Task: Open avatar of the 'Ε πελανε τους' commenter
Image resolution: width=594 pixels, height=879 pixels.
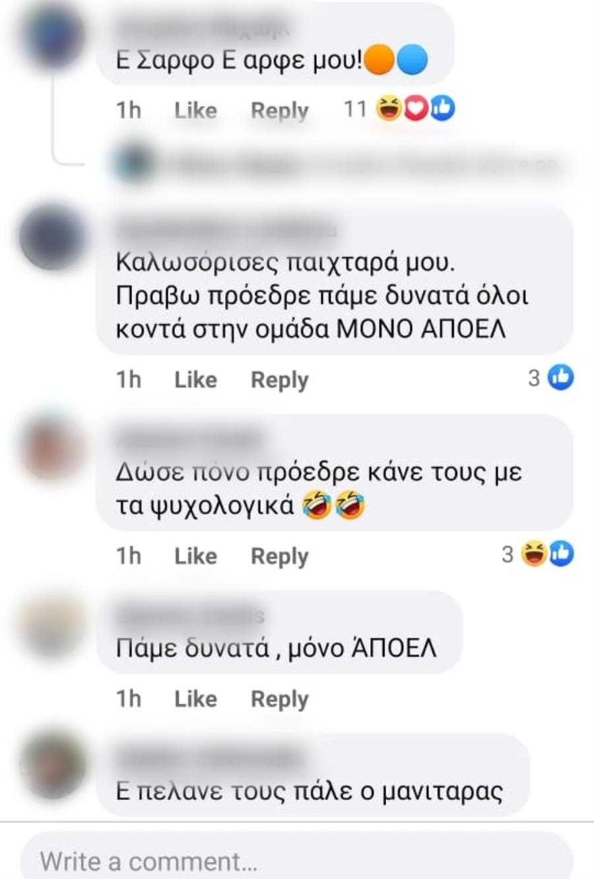Action: 53,765
